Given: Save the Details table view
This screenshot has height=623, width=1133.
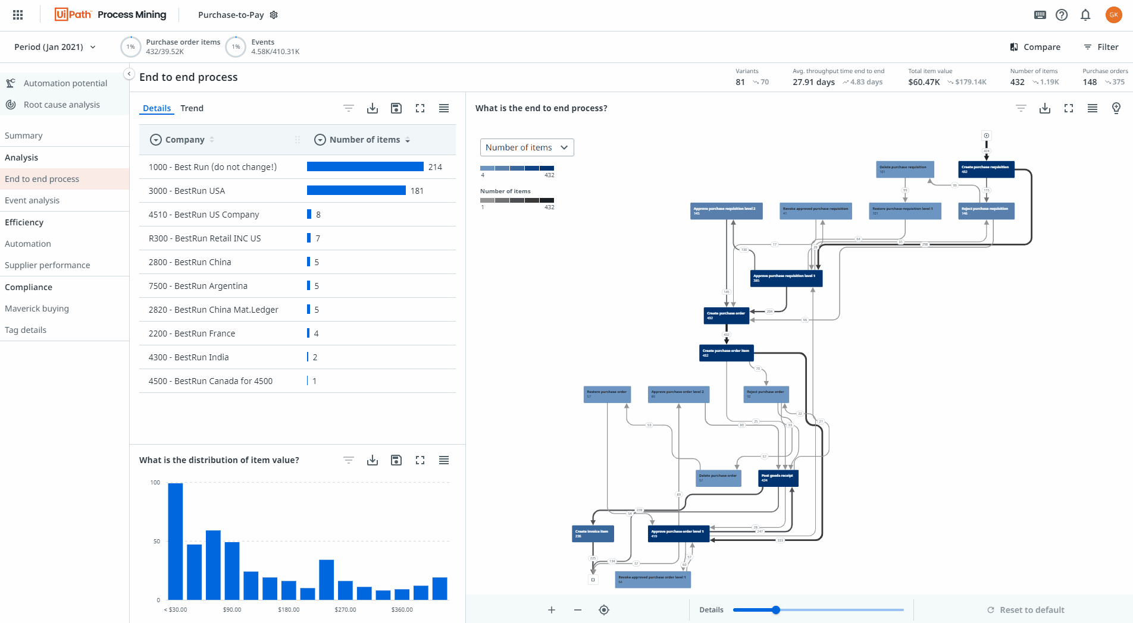Looking at the screenshot, I should pos(396,108).
